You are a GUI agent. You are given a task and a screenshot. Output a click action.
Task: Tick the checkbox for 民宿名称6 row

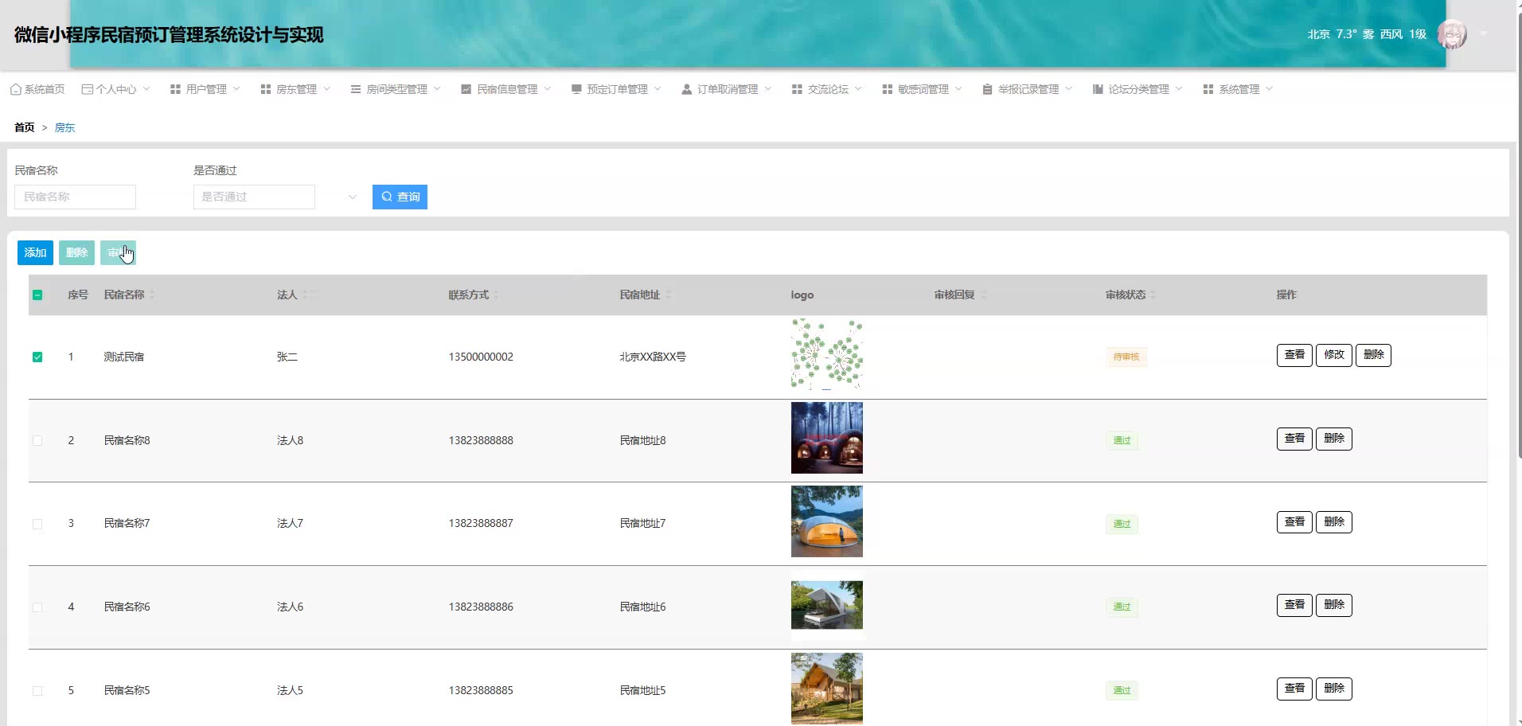pos(37,607)
